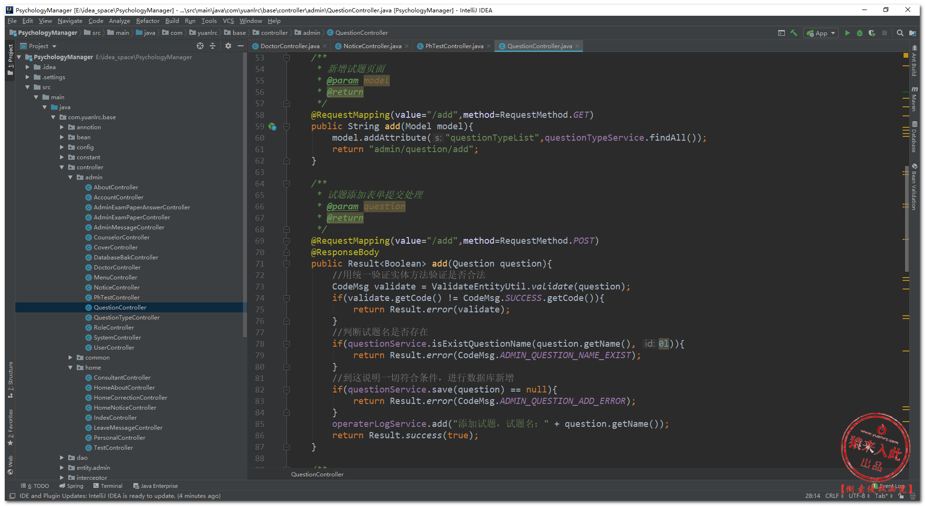The image size is (925, 506).
Task: Collapse all nodes in the Project panel
Action: click(213, 46)
